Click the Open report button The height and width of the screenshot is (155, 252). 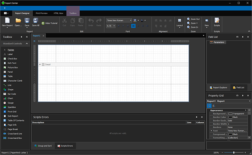pyautogui.click(x=18, y=22)
